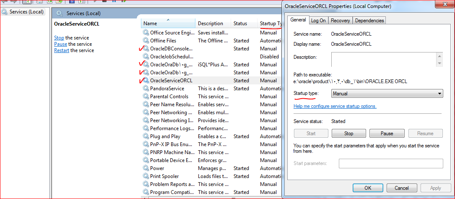455x199 pixels.
Task: Confirm the dialog with OK
Action: click(x=367, y=188)
